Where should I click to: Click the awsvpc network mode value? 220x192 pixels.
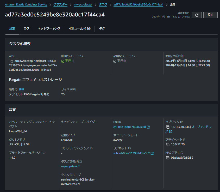coord(118,140)
